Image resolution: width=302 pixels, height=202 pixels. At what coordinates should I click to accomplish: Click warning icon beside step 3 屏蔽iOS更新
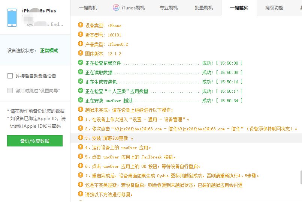tap(81, 138)
